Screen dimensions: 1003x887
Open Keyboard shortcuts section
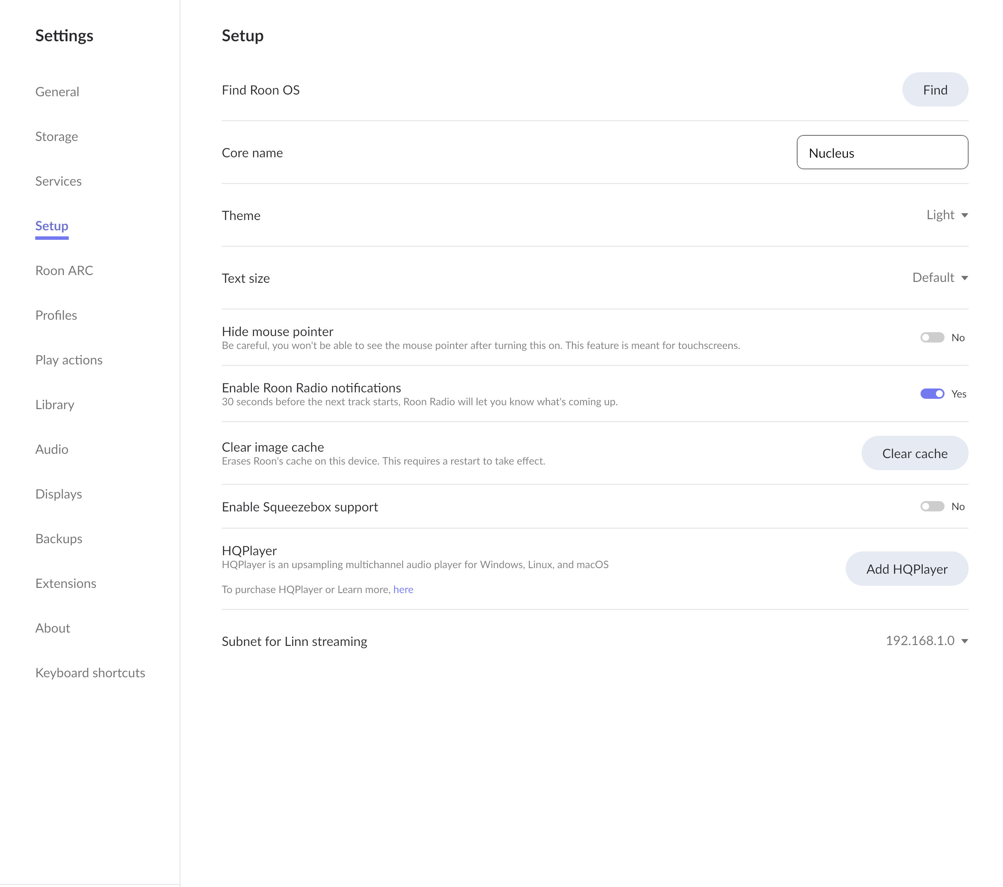90,673
